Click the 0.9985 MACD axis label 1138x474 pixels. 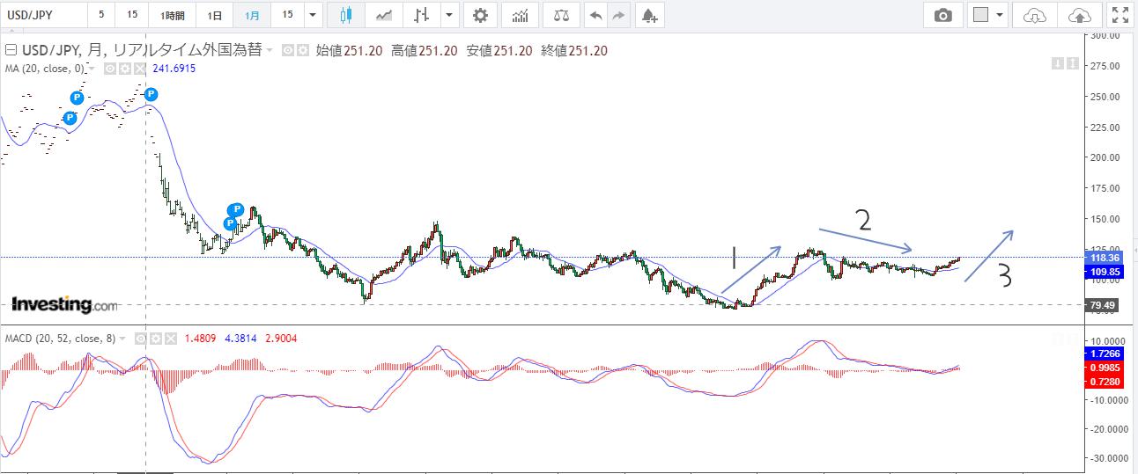[1104, 367]
